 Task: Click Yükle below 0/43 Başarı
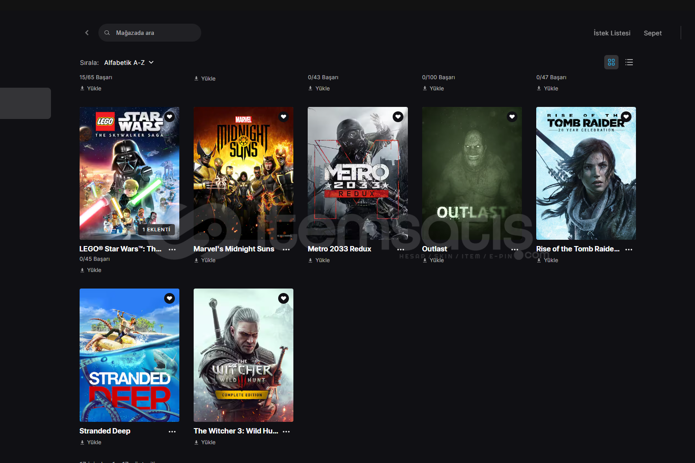319,89
